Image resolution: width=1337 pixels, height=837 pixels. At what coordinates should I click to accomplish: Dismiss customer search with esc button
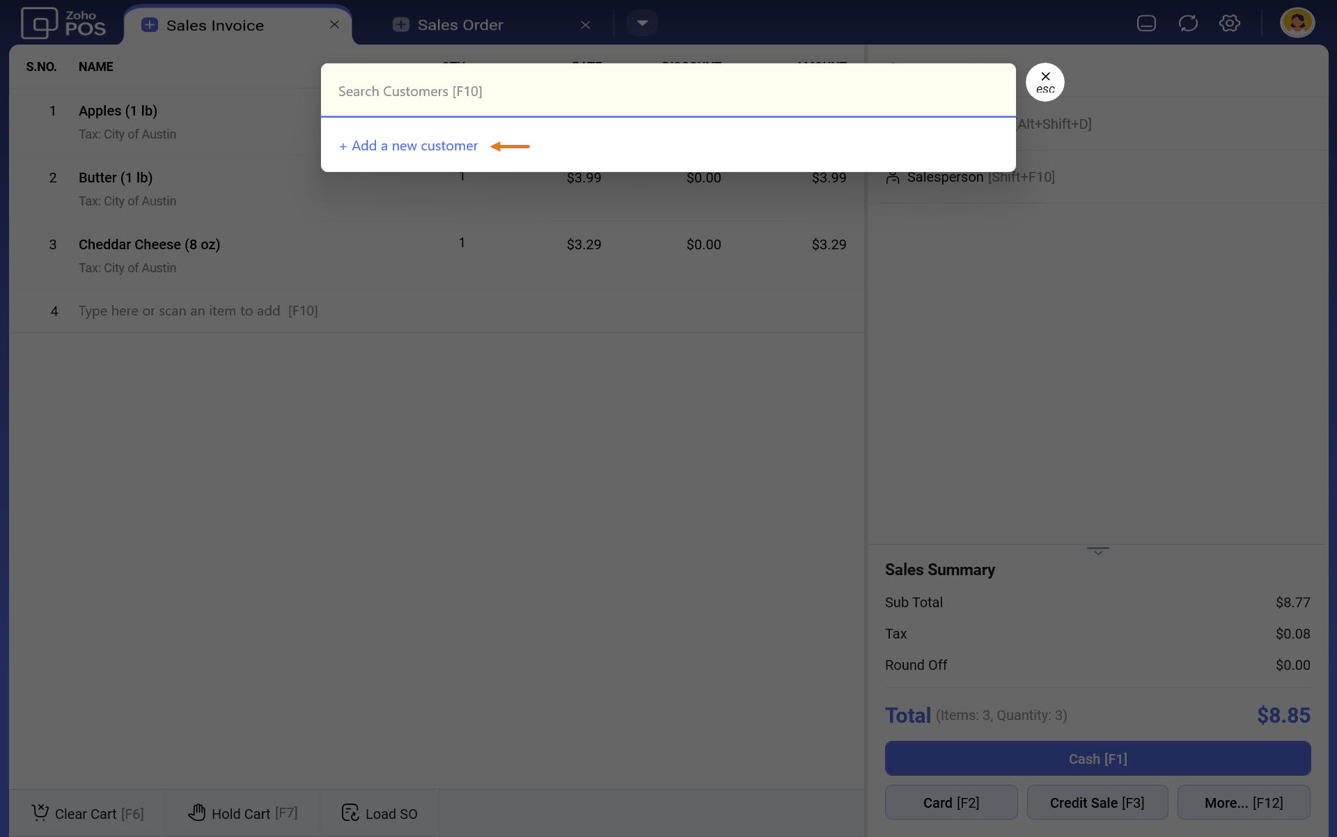(x=1045, y=82)
